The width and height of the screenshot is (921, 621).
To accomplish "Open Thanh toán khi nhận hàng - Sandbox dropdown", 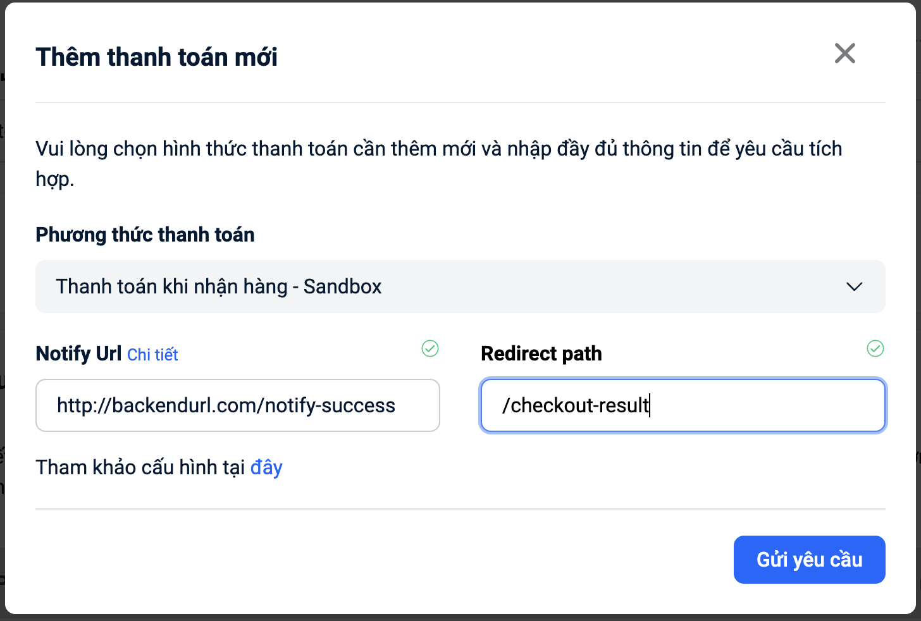I will tap(460, 286).
